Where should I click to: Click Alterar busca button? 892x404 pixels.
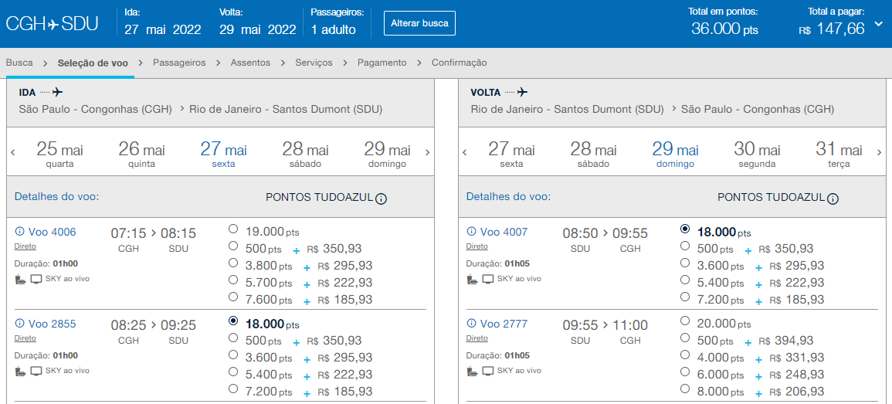[x=419, y=23]
